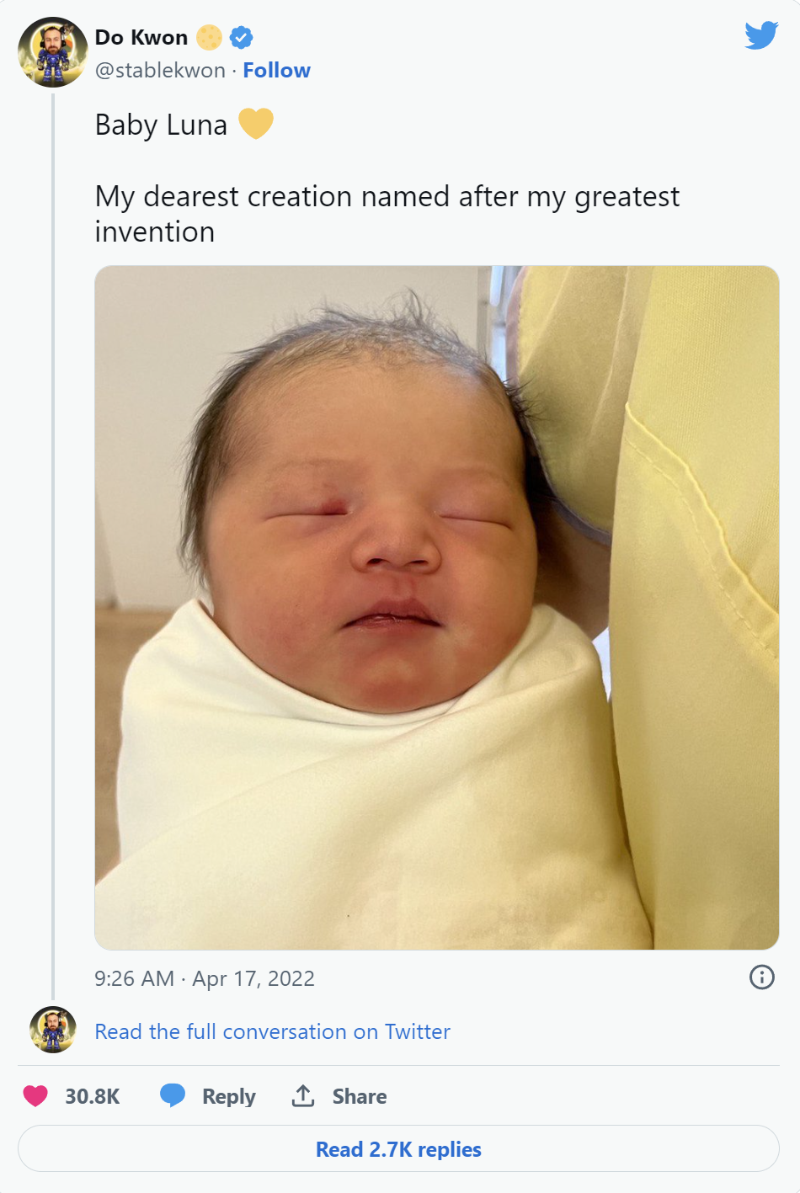Click the share upload arrow icon
Viewport: 800px width, 1193px height.
[302, 1095]
